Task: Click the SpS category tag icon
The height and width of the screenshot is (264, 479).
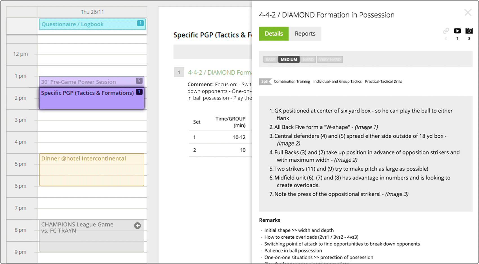Action: tap(265, 82)
